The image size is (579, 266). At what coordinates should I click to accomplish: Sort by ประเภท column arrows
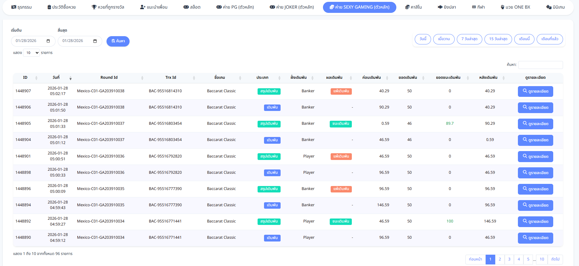pyautogui.click(x=279, y=78)
